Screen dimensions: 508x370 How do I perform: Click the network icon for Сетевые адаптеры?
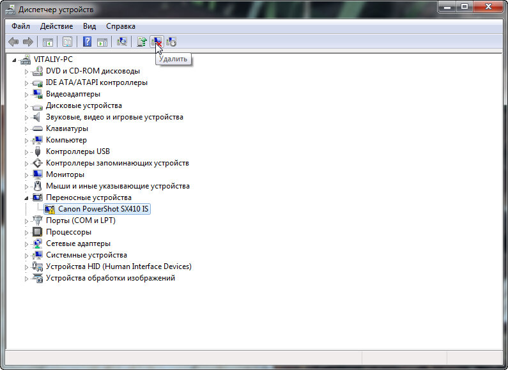point(38,243)
